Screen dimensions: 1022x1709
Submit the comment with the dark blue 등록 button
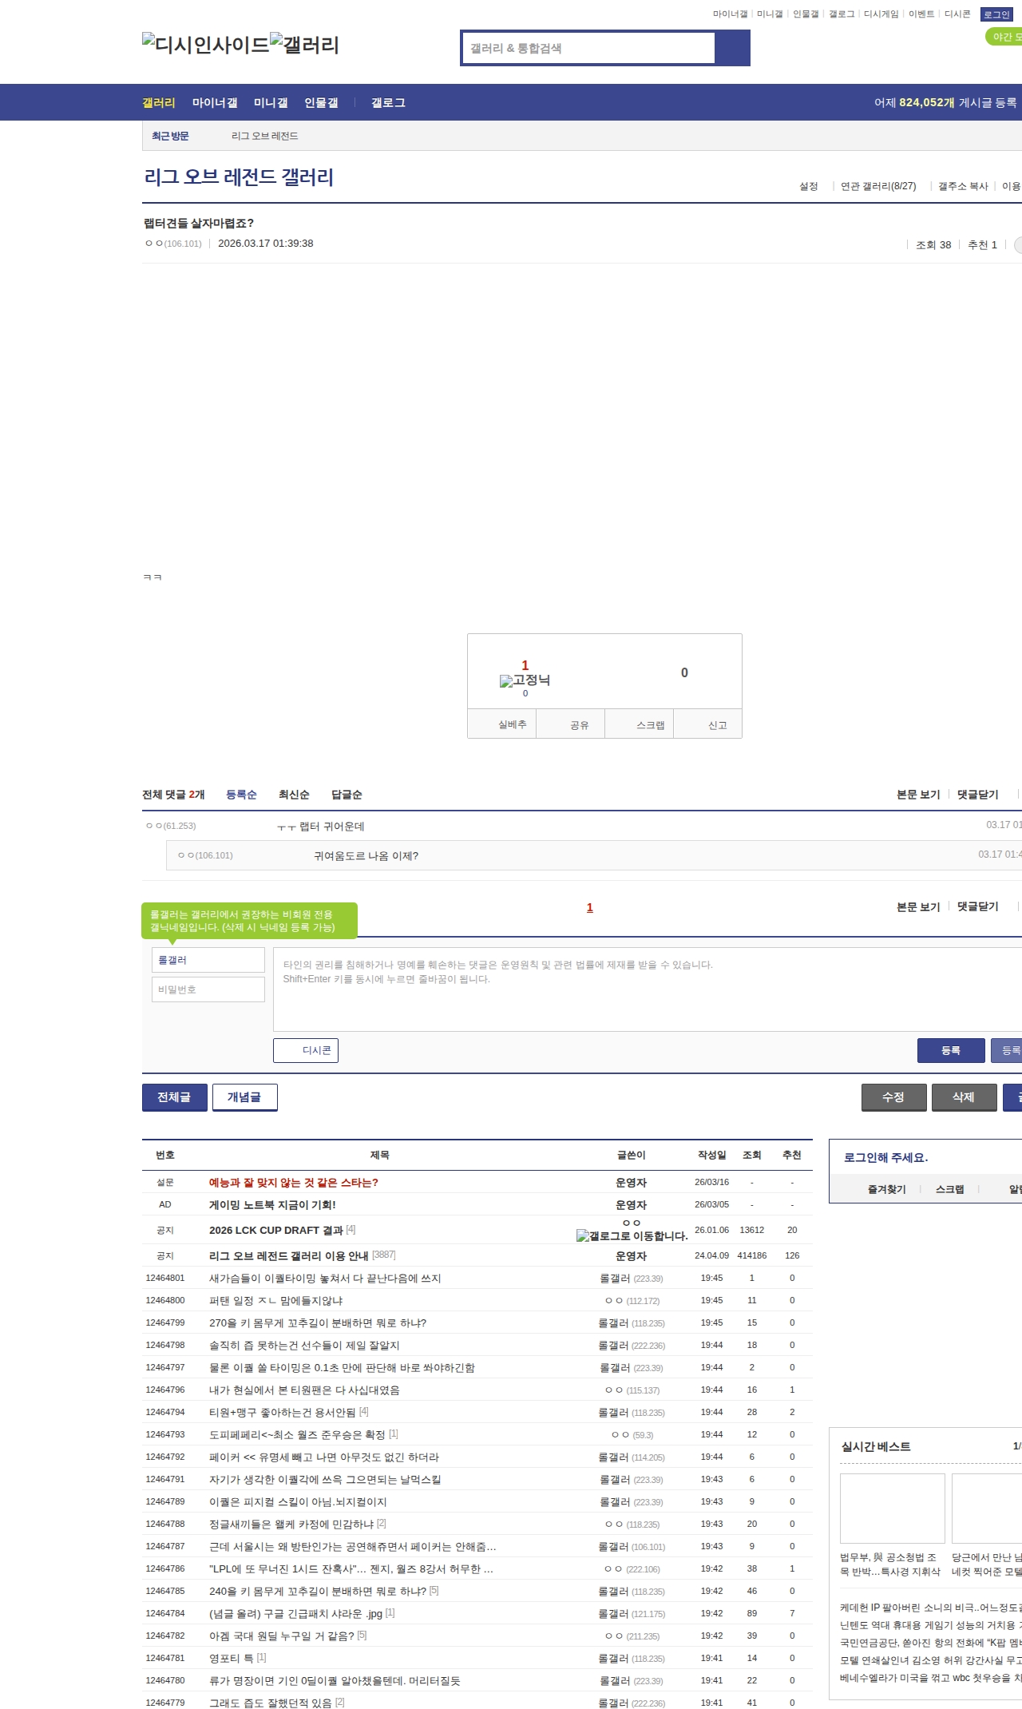point(951,1050)
